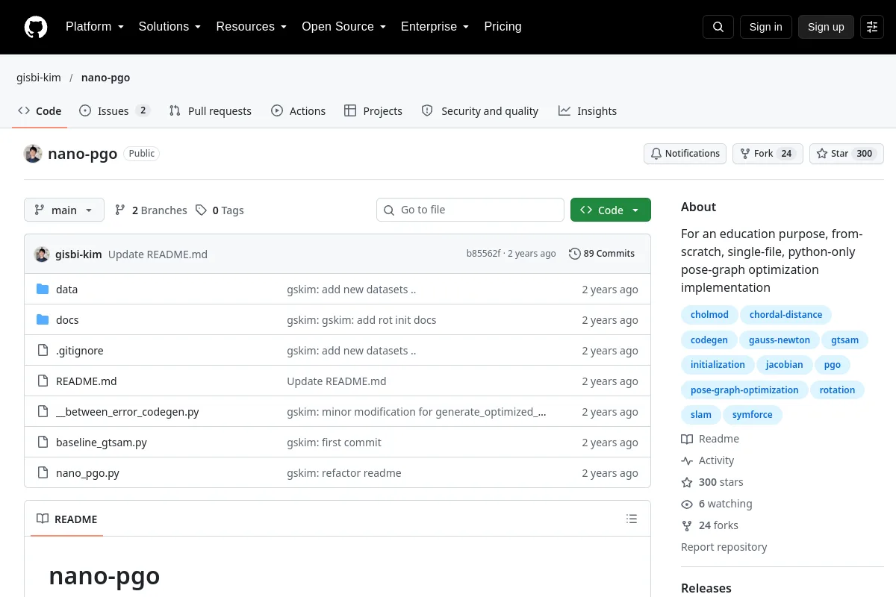
Task: Open commit hash b85562f
Action: (484, 254)
